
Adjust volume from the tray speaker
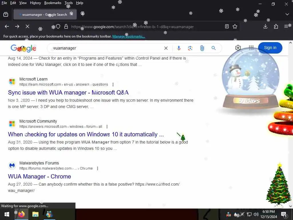(x=256, y=214)
